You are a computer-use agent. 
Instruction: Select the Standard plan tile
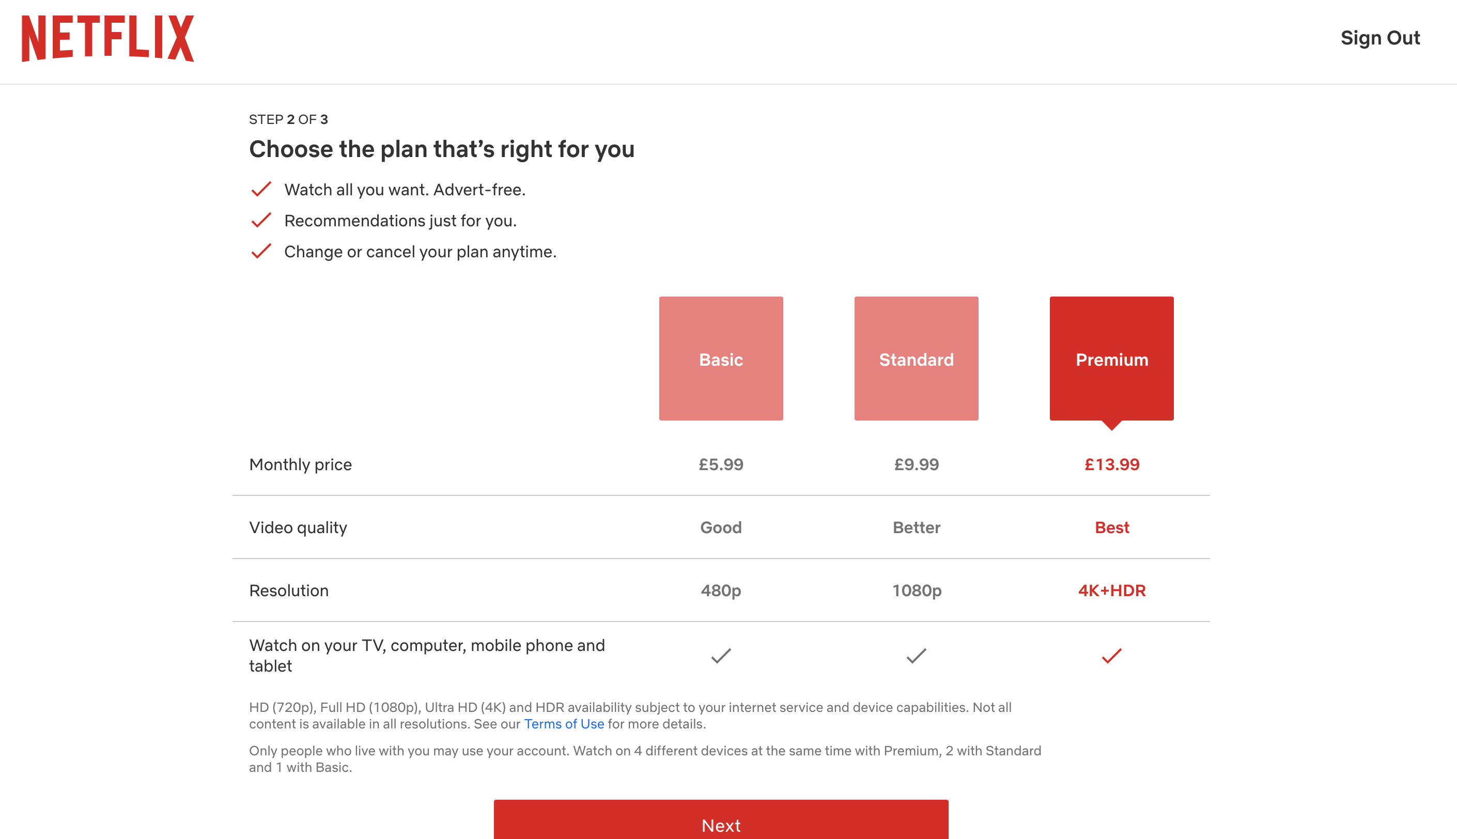(x=916, y=359)
